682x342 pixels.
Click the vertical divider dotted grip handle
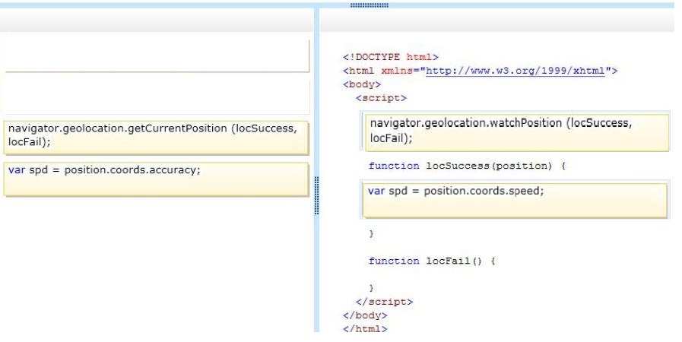tap(316, 195)
